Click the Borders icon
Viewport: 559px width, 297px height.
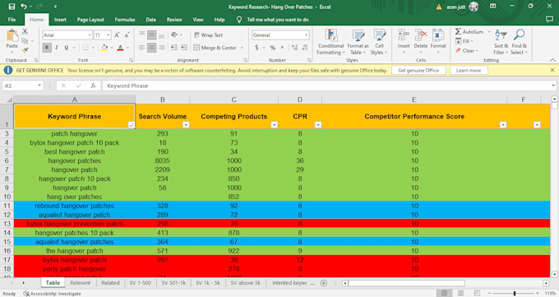pos(85,48)
